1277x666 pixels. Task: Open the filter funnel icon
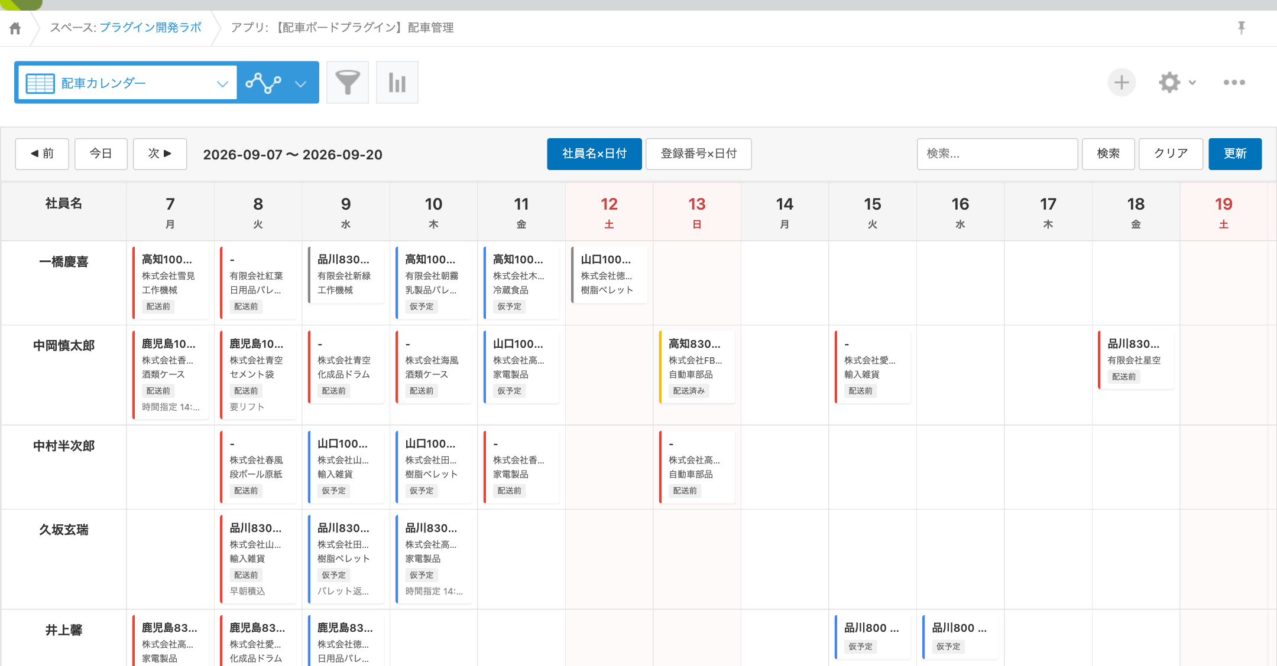pyautogui.click(x=348, y=83)
